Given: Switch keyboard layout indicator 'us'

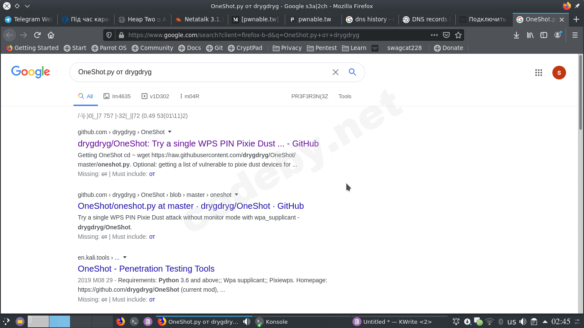Looking at the screenshot, I should [x=512, y=322].
